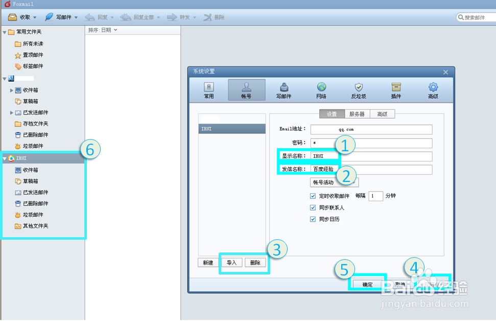Open the 收取 dropdown arrow

35,17
